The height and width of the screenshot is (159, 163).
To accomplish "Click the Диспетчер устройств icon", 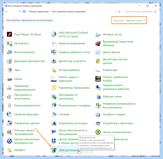I will click(54, 61).
